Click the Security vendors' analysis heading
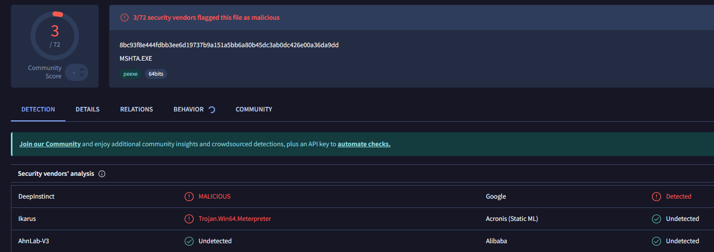Viewport: 714px width, 252px height. [56, 174]
